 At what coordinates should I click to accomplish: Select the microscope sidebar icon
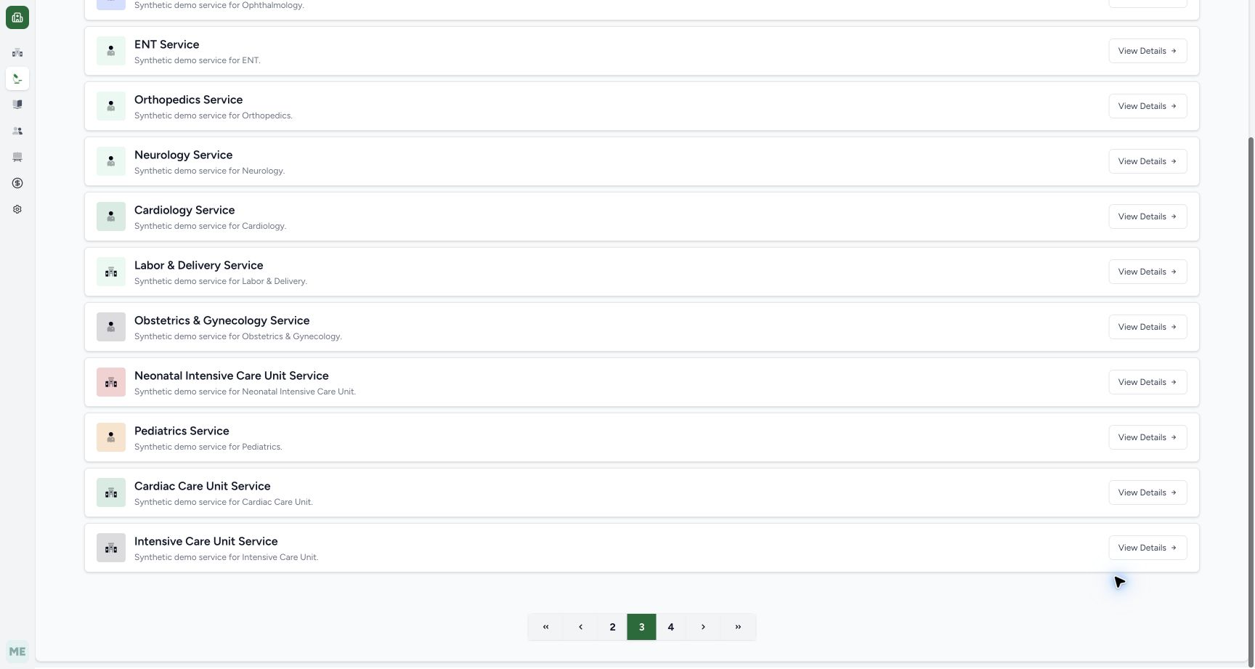coord(17,78)
